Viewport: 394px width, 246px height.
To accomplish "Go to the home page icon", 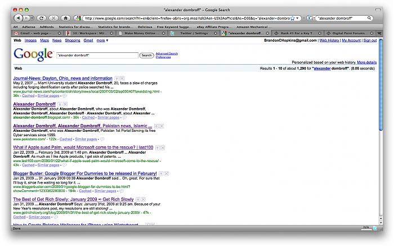I will (x=66, y=18).
